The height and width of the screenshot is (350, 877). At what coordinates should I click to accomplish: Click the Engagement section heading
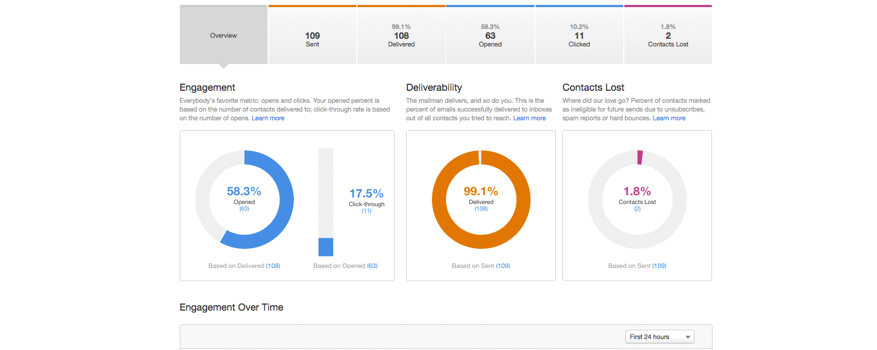207,87
